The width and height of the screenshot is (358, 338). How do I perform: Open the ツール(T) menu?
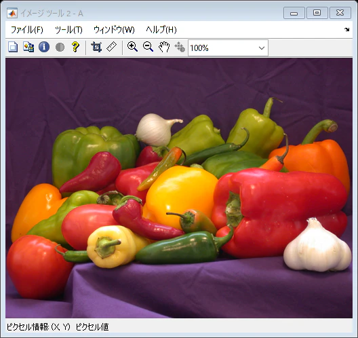(x=68, y=30)
